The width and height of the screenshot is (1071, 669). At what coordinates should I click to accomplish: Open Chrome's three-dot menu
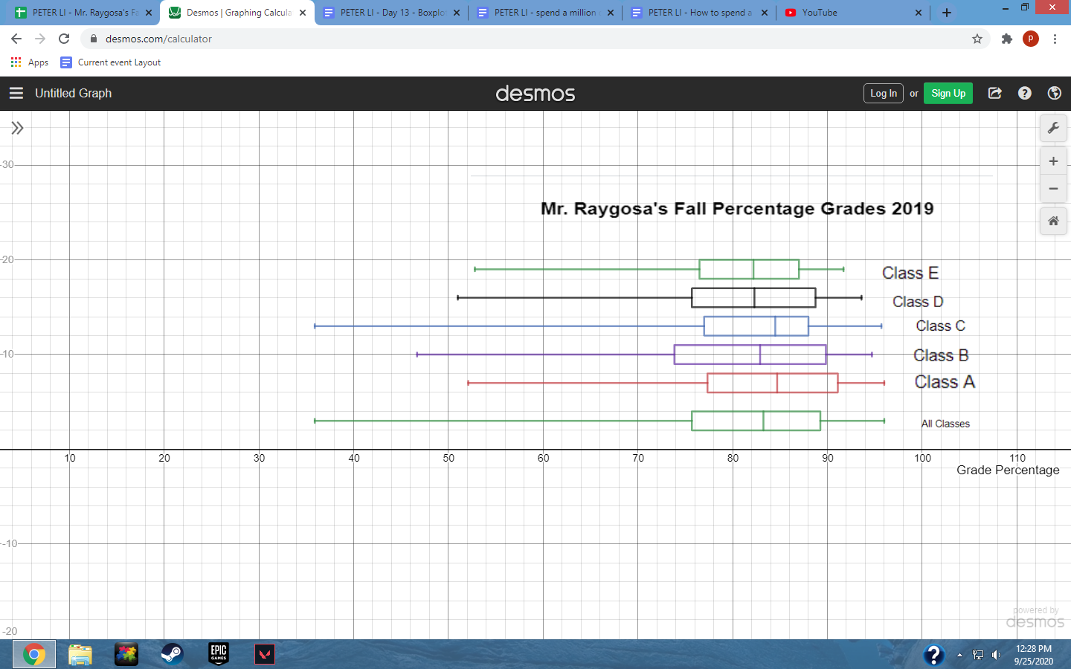tap(1055, 39)
